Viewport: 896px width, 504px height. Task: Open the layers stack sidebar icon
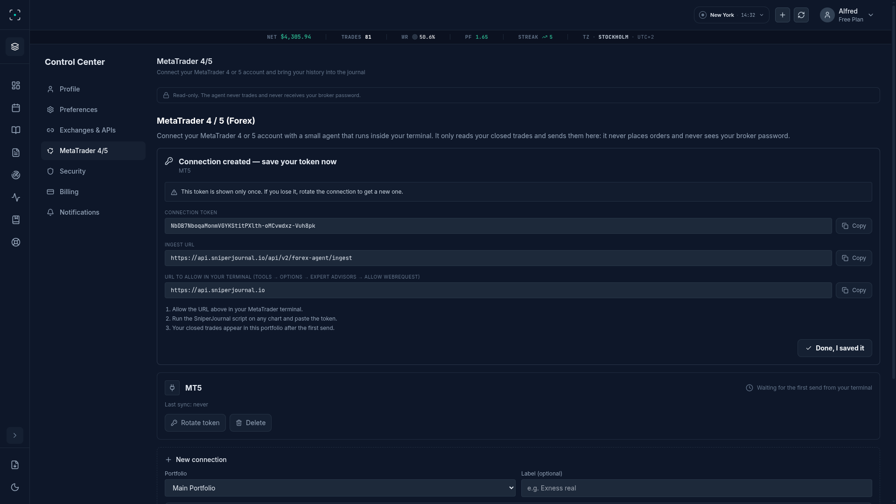pos(15,47)
